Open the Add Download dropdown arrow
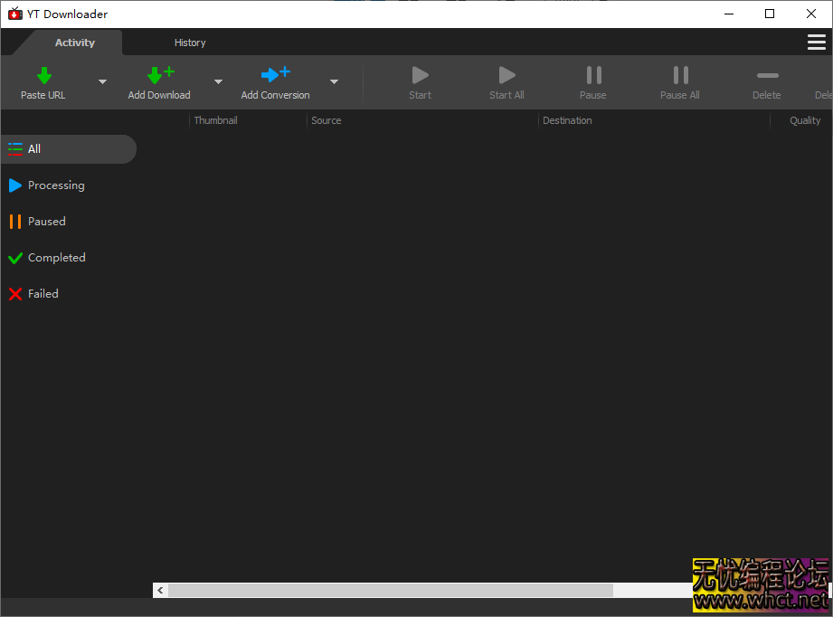This screenshot has height=617, width=833. click(218, 81)
